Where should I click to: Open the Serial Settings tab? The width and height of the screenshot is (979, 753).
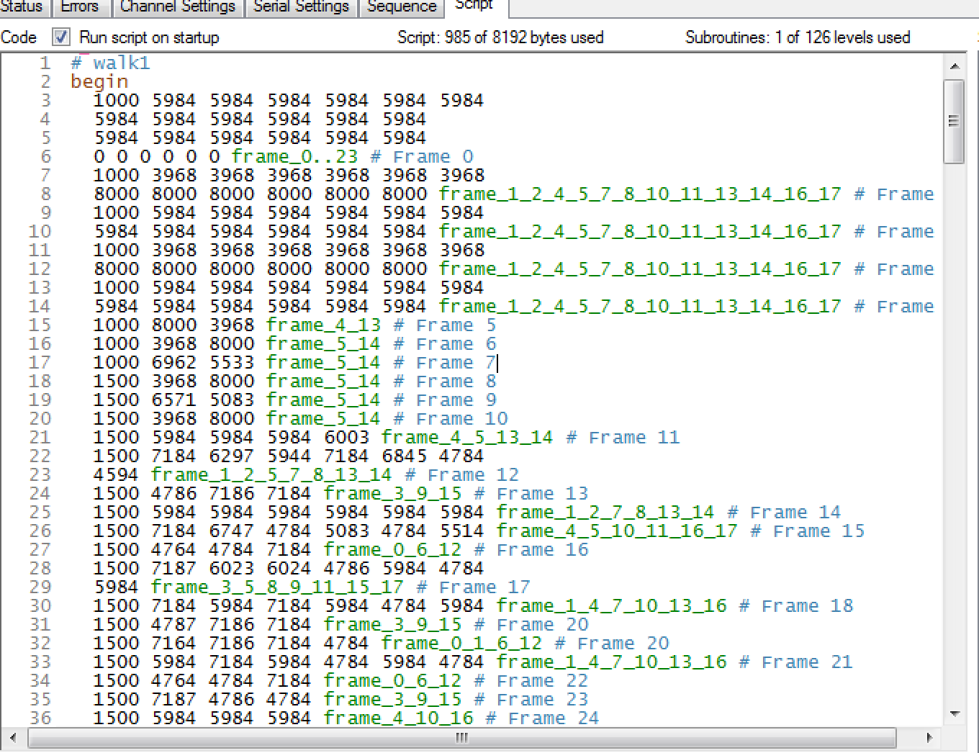[301, 6]
